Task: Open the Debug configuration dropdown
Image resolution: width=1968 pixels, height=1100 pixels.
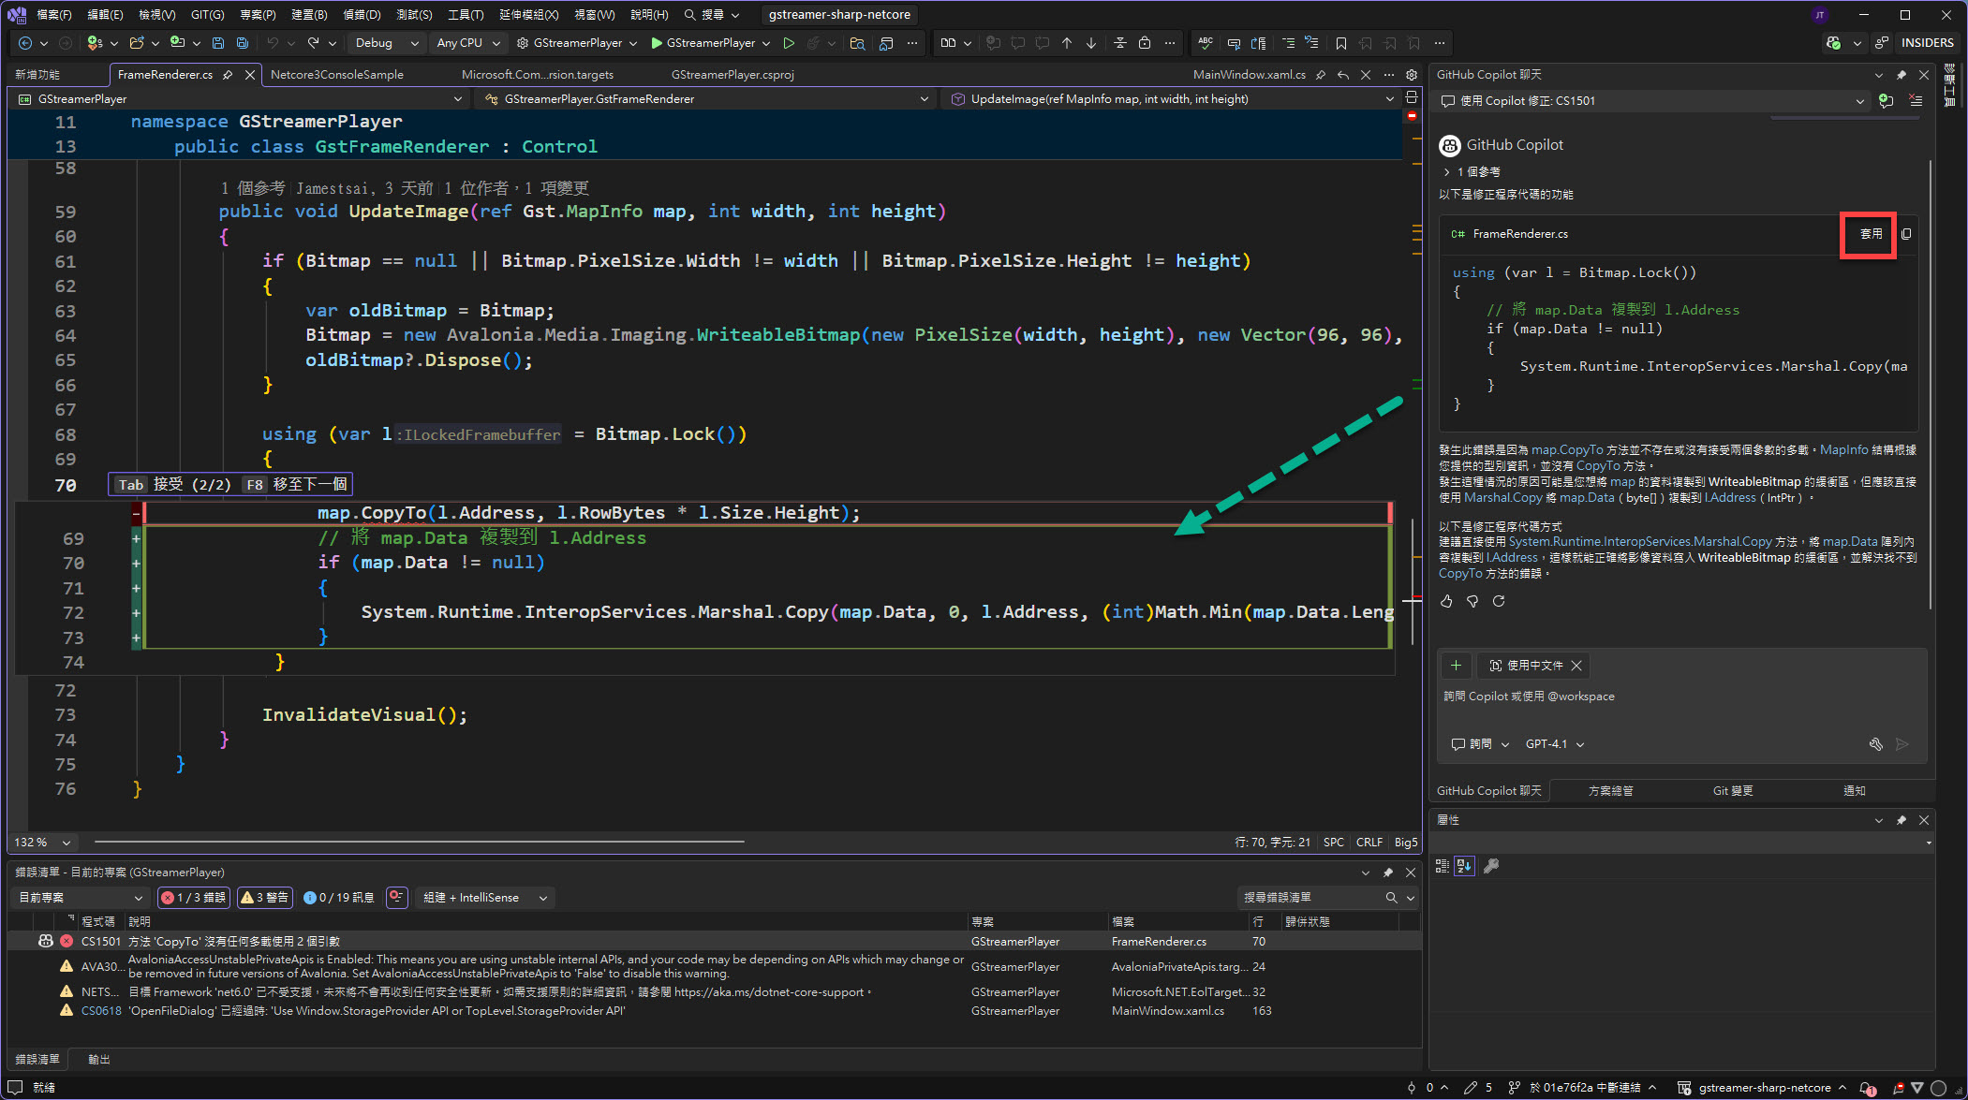Action: click(386, 43)
